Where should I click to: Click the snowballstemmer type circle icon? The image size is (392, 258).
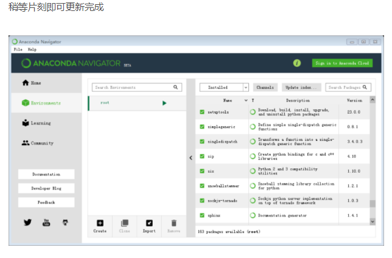[253, 186]
